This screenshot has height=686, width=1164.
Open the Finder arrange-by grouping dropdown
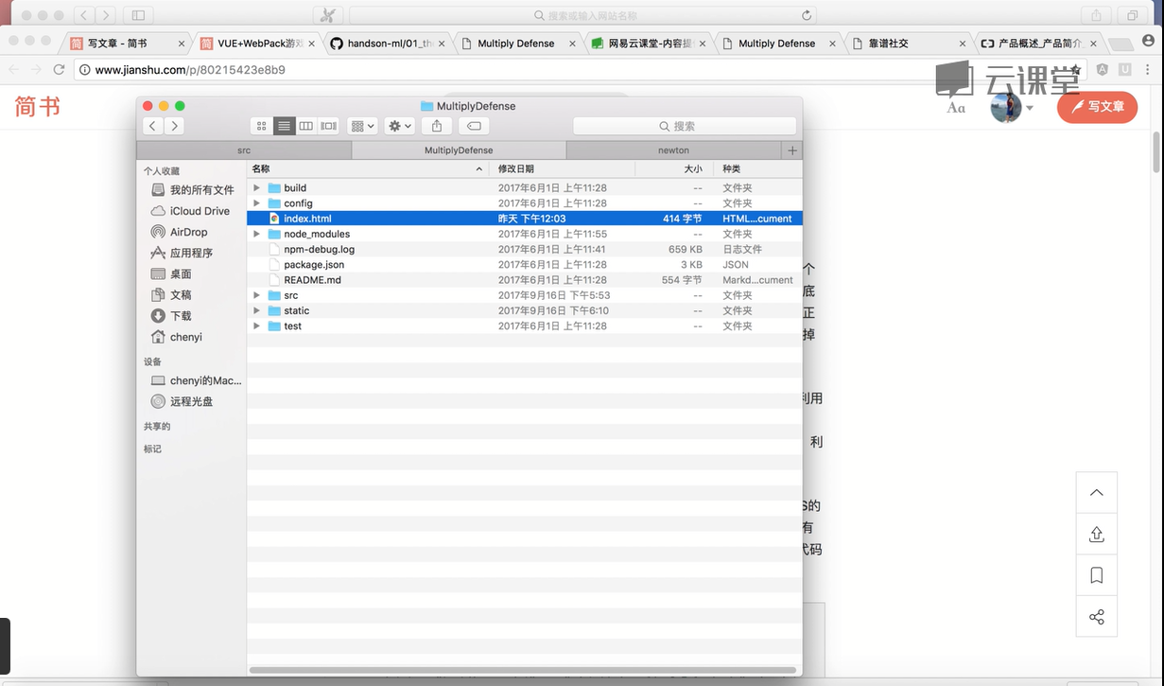pyautogui.click(x=362, y=126)
